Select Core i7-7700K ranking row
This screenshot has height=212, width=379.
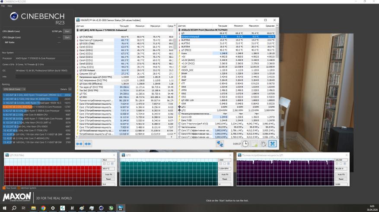click(37, 130)
